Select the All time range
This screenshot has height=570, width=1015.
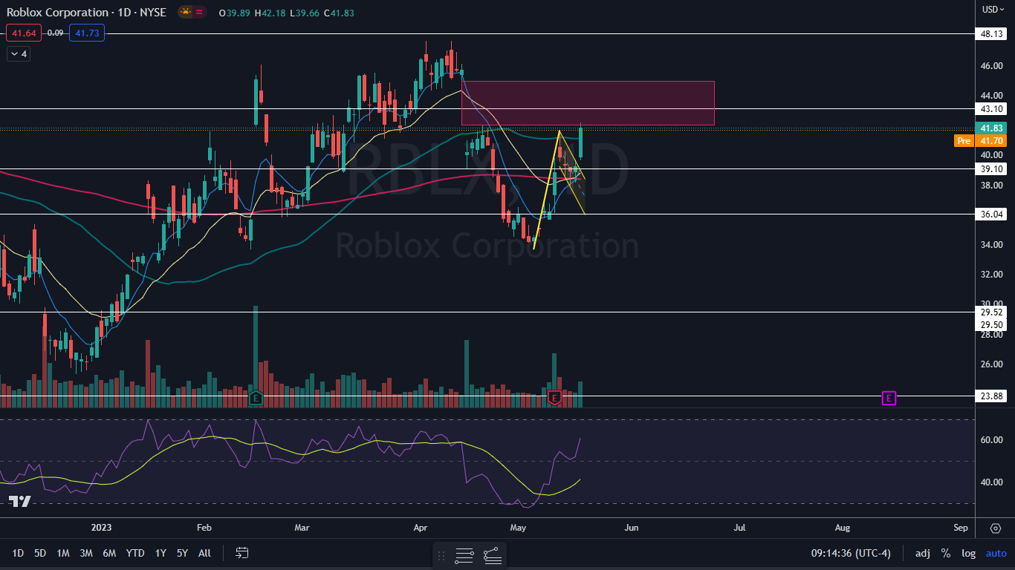click(205, 553)
